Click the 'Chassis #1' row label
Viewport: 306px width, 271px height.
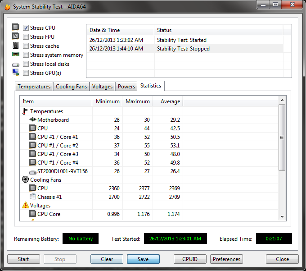click(x=49, y=197)
